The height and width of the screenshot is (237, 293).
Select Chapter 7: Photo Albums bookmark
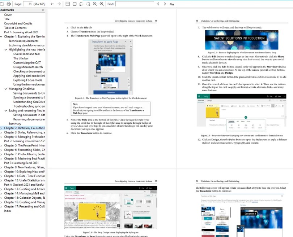25,154
